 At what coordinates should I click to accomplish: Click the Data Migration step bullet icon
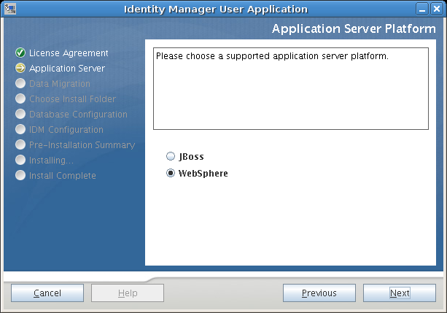(20, 84)
